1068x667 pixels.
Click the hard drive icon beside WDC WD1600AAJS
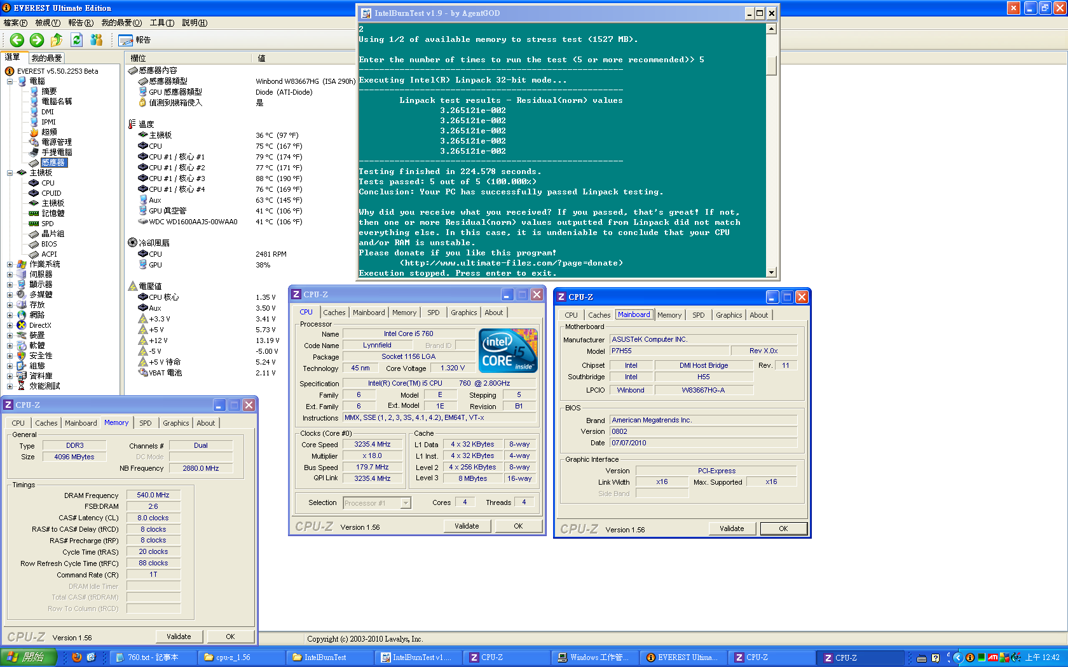click(x=143, y=222)
